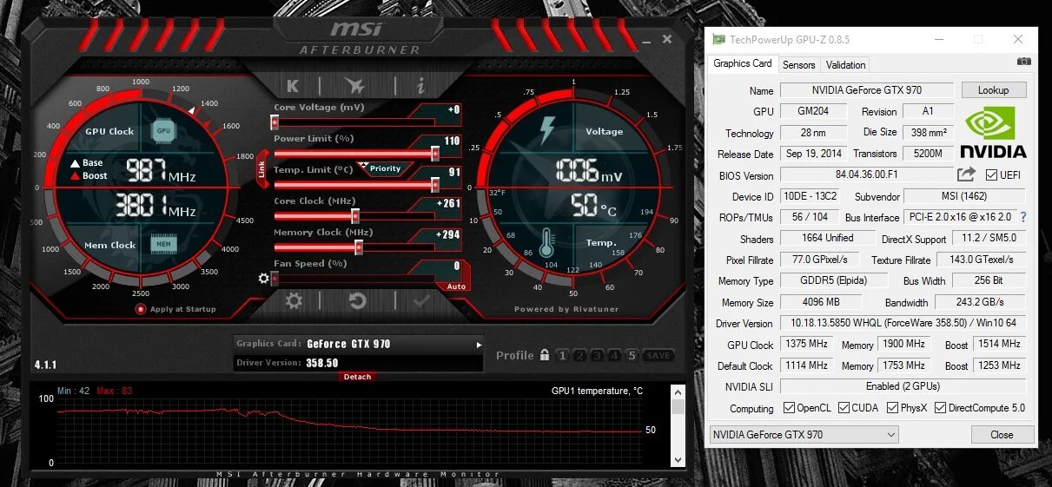The width and height of the screenshot is (1052, 487).
Task: Click the Bus Interface question mark icon
Action: coord(1023,217)
